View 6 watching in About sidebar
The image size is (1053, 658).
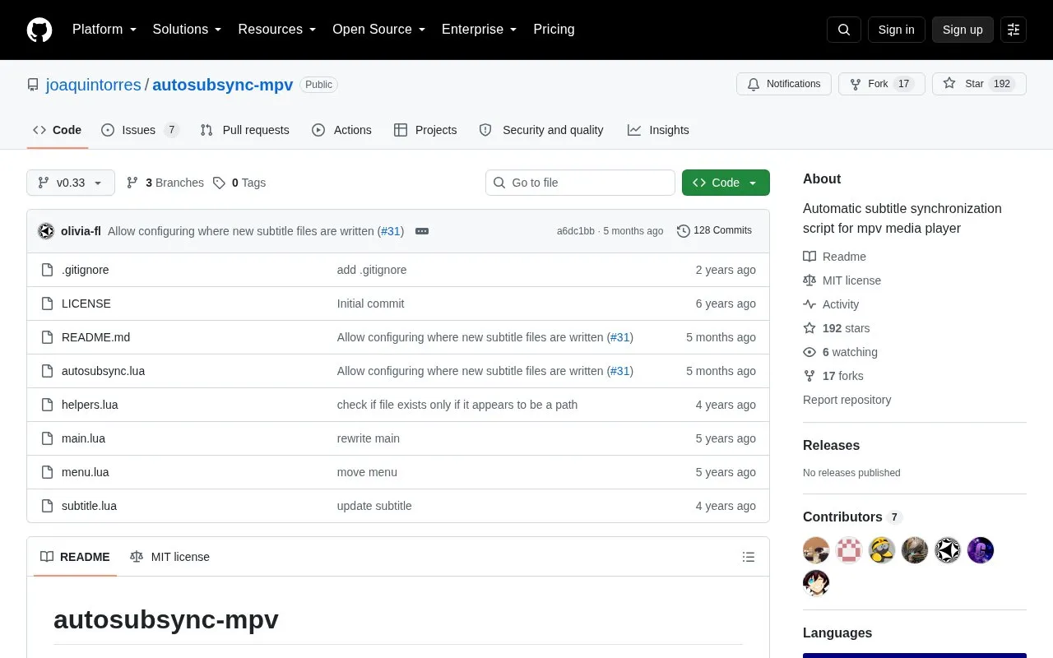coord(840,352)
